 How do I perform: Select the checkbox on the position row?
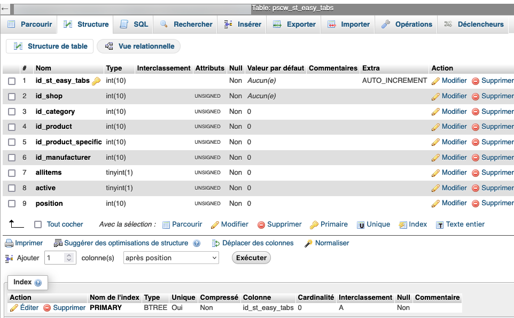click(x=12, y=203)
